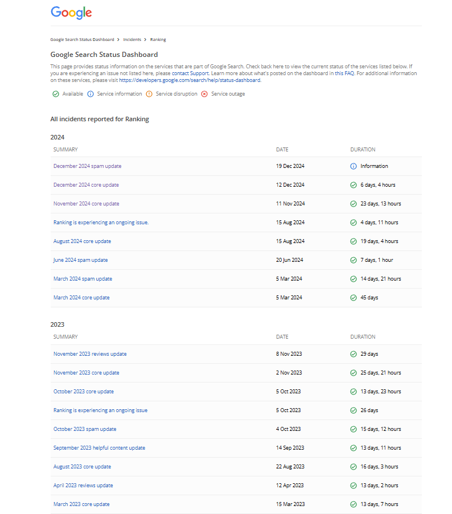Click info icon beside Information duration
This screenshot has width=452, height=514.
[x=354, y=166]
